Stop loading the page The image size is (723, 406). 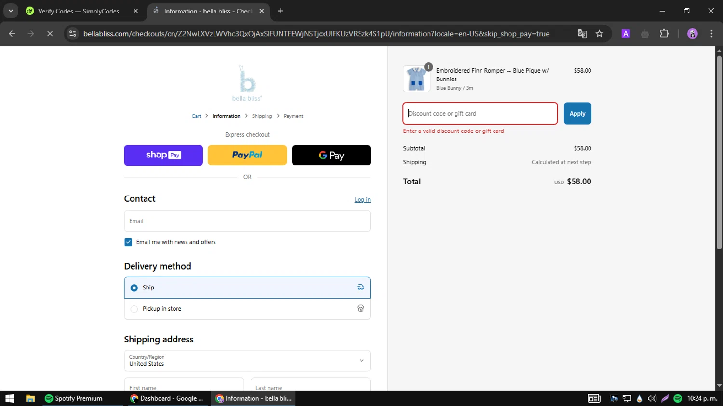tap(50, 34)
